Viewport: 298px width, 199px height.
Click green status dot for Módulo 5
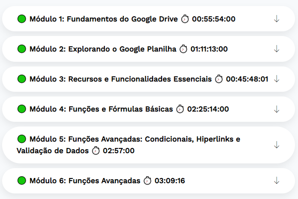click(x=22, y=139)
